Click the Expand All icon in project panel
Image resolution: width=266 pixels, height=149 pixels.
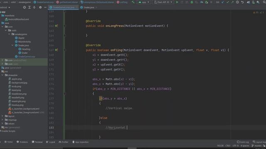tap(30, 7)
